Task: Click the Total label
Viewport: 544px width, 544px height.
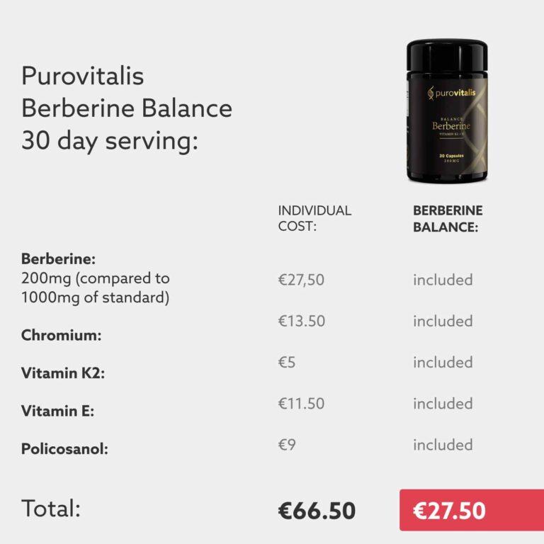Action: (51, 508)
